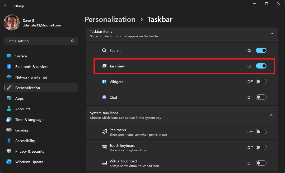
Task: Turn on the Chat toggle
Action: coord(261,97)
